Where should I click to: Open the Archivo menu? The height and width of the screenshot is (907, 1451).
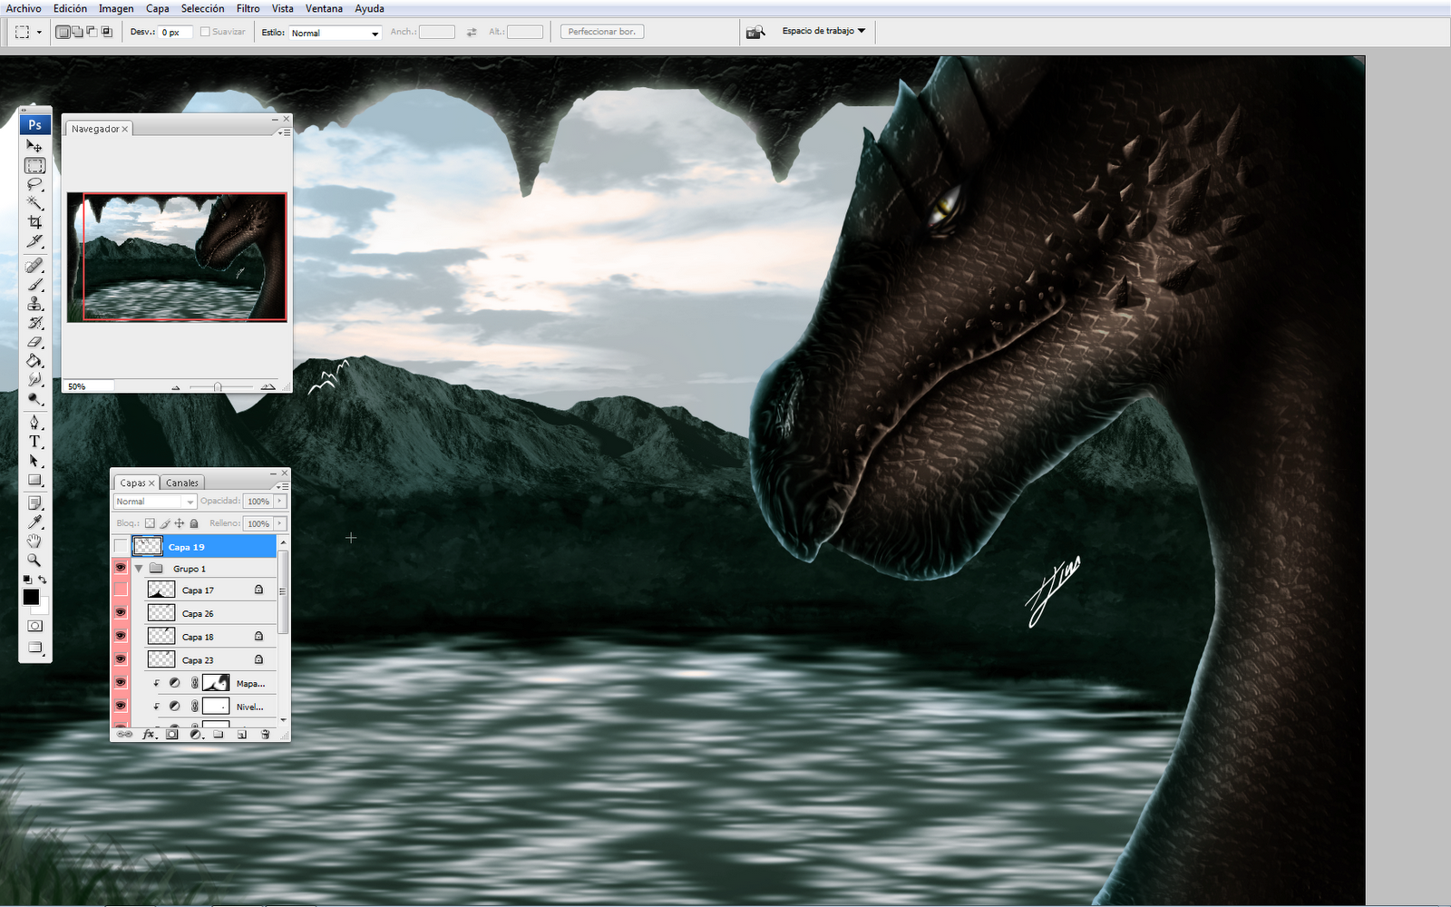[24, 8]
